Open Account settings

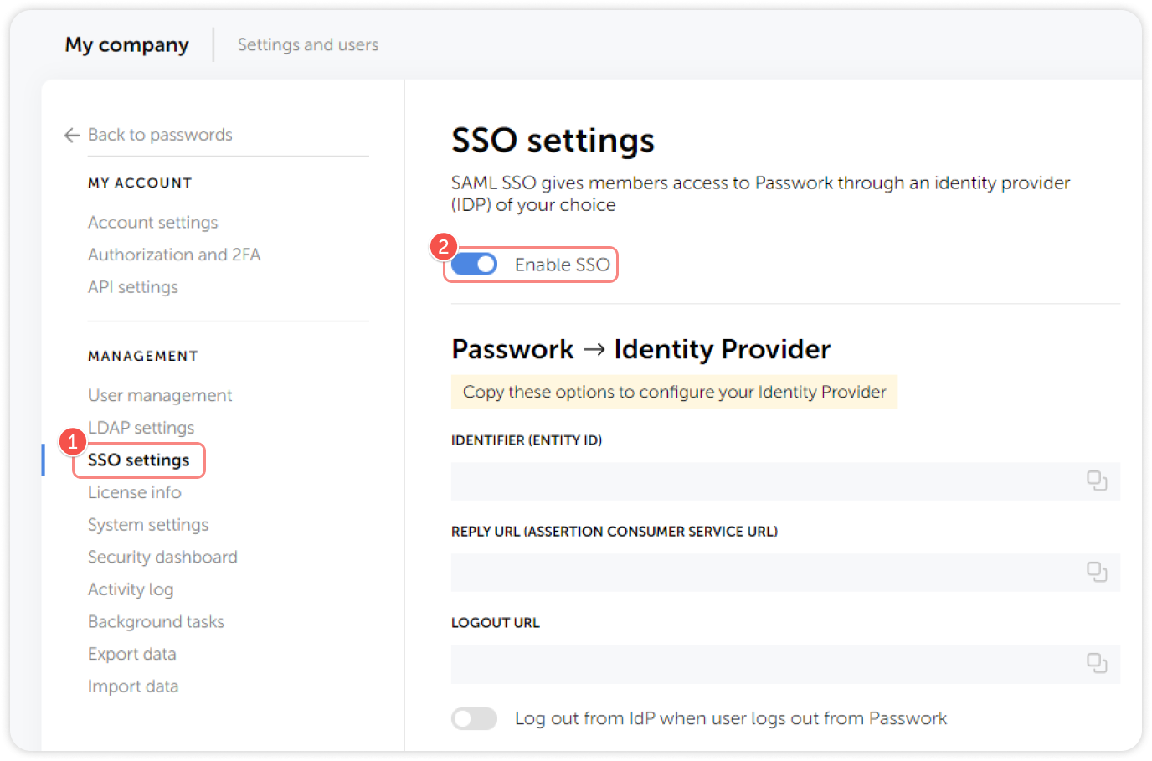pos(152,222)
